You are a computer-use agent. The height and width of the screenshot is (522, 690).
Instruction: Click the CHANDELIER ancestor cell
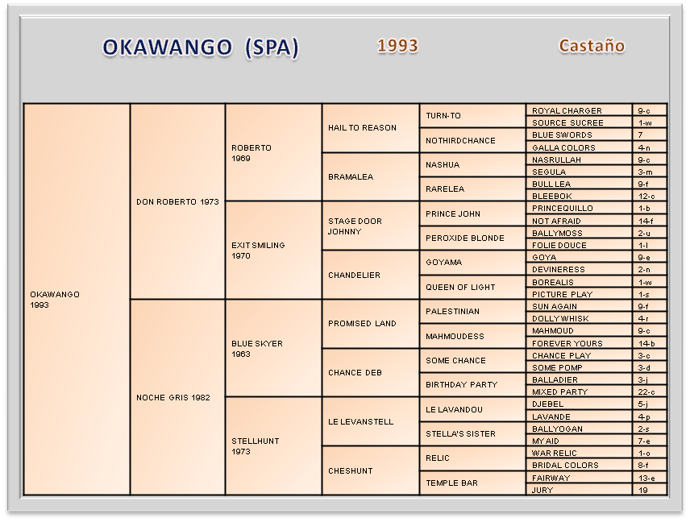[371, 275]
